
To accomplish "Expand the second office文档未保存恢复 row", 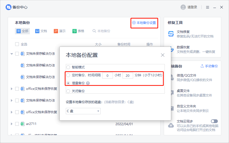I will click(12, 112).
